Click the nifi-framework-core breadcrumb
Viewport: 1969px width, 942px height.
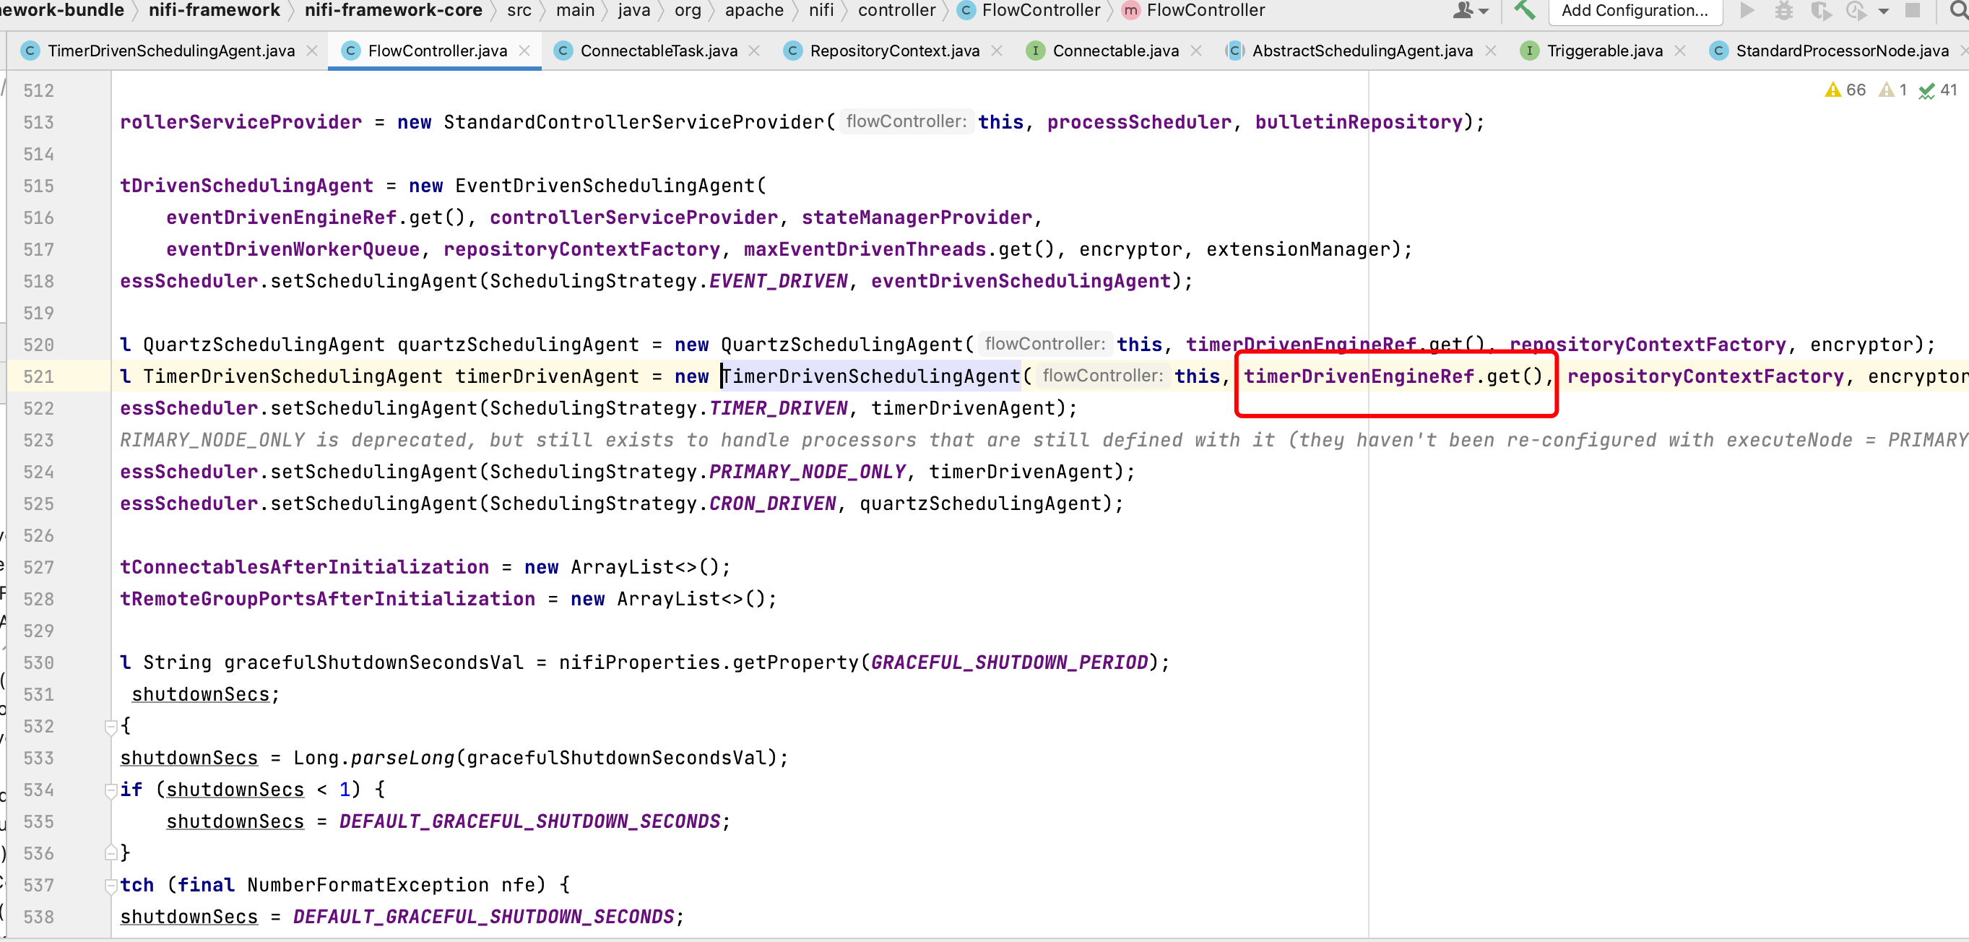click(x=393, y=10)
